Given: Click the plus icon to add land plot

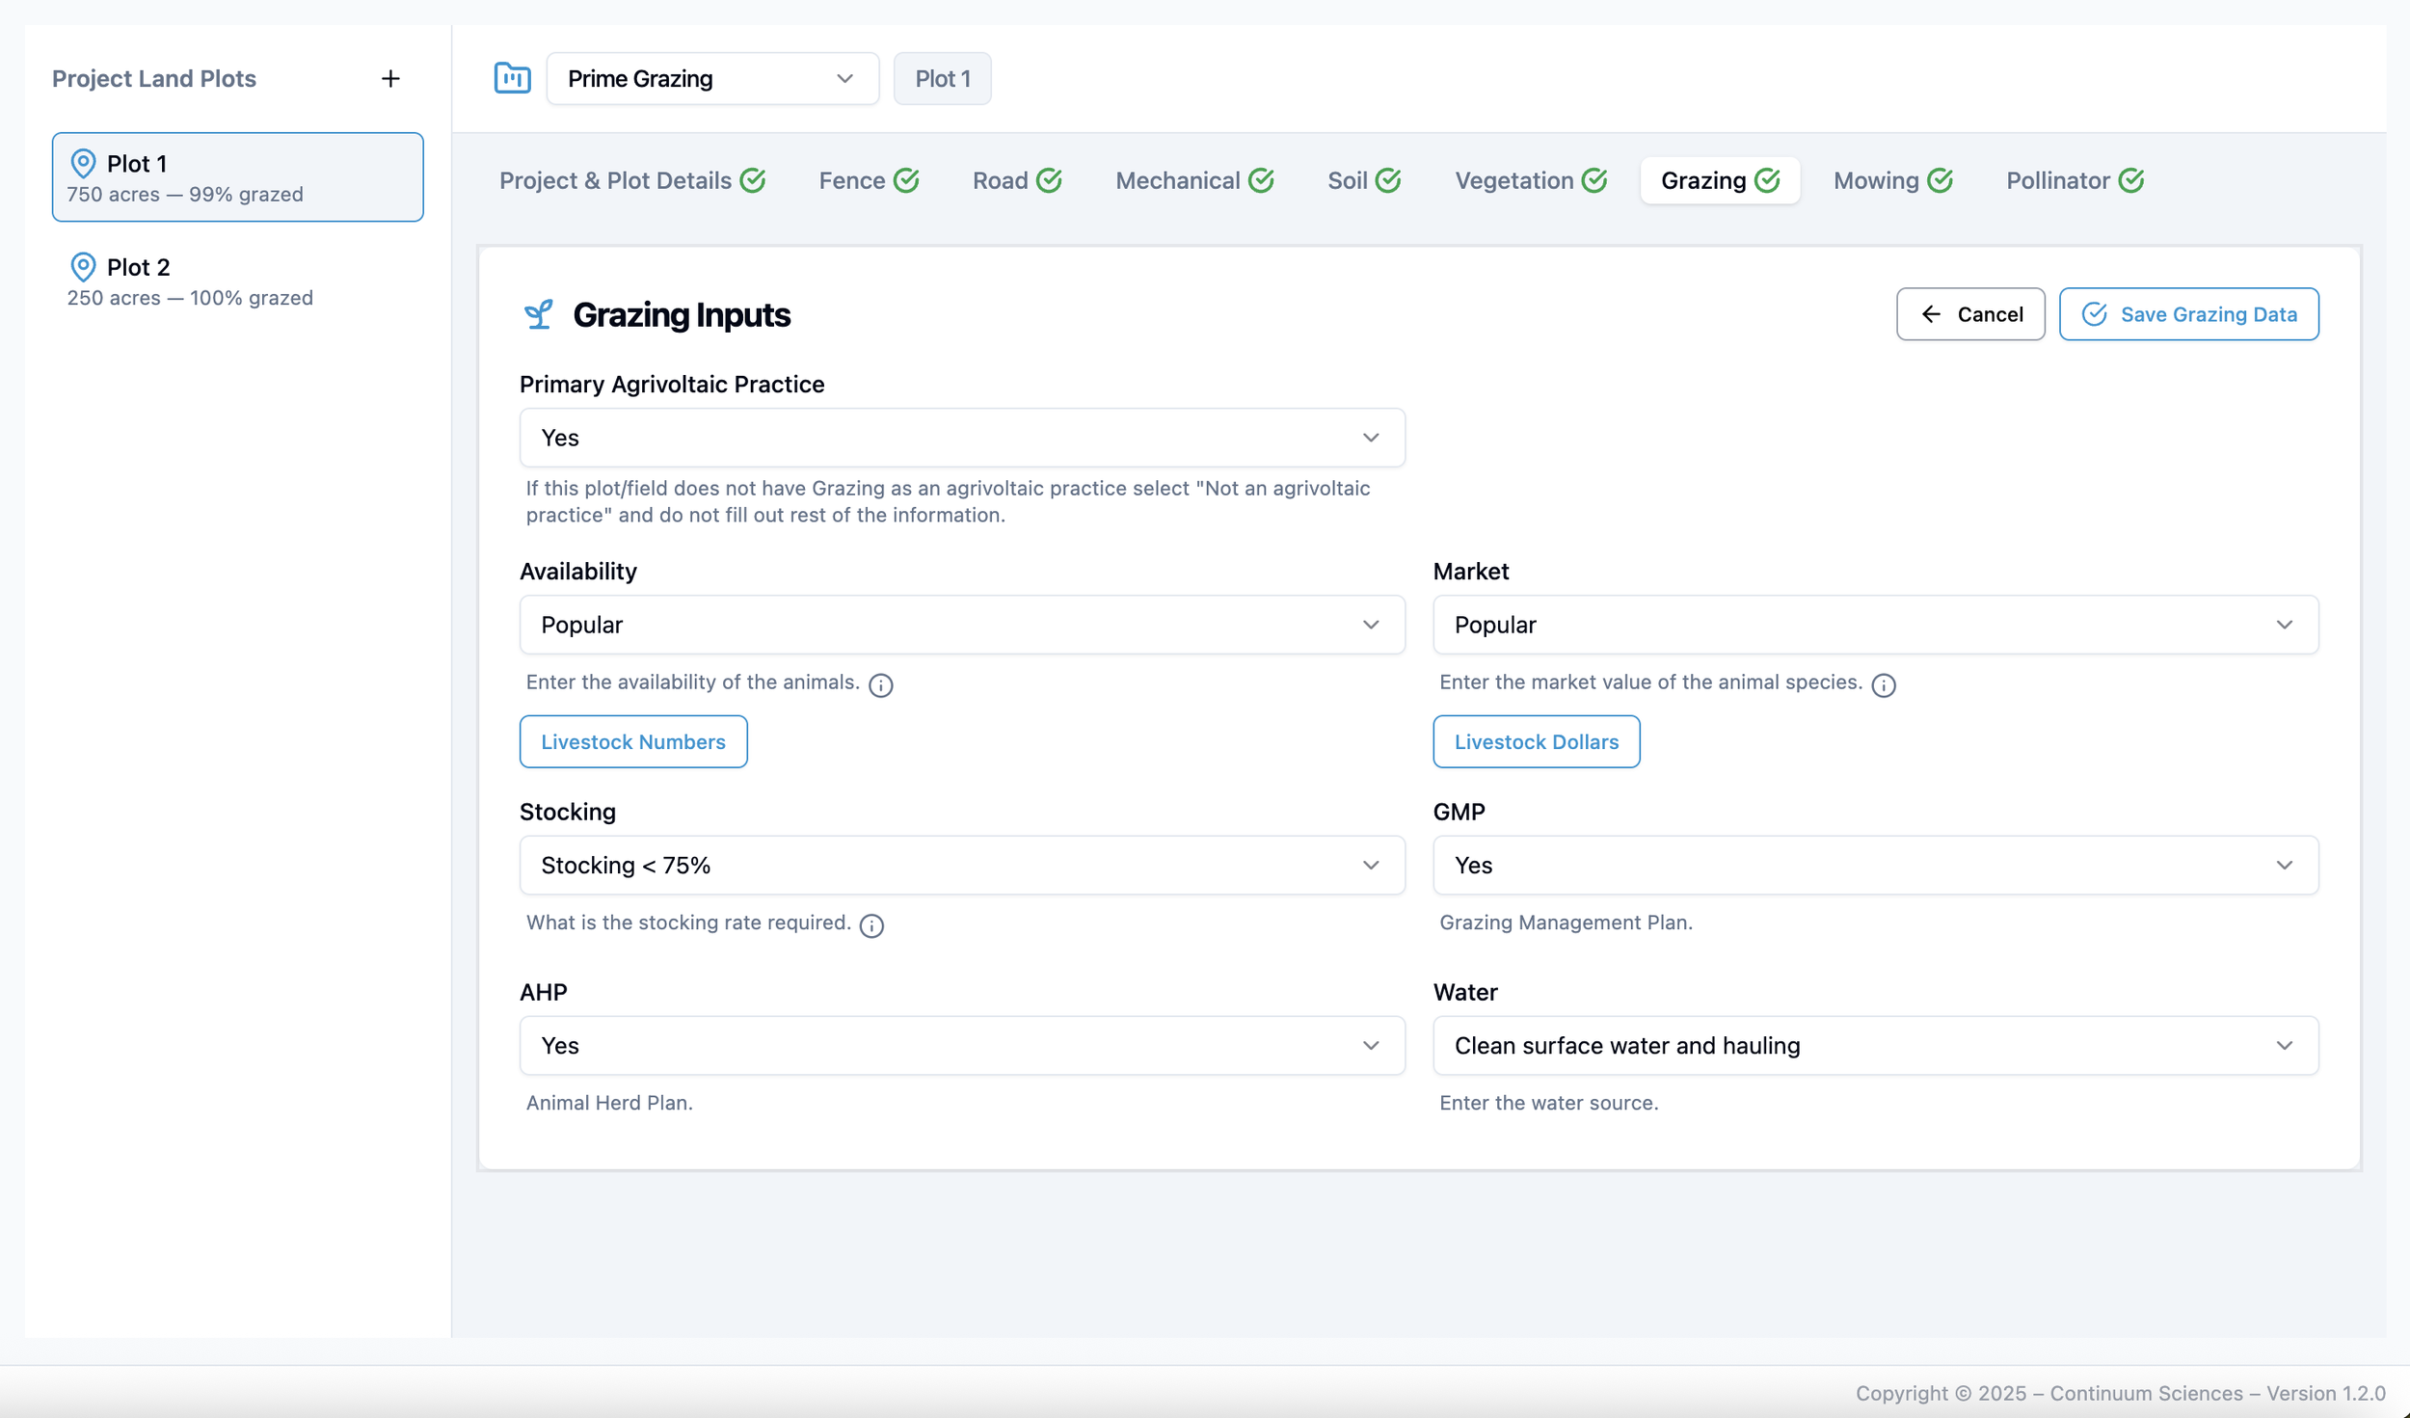Looking at the screenshot, I should (x=390, y=79).
